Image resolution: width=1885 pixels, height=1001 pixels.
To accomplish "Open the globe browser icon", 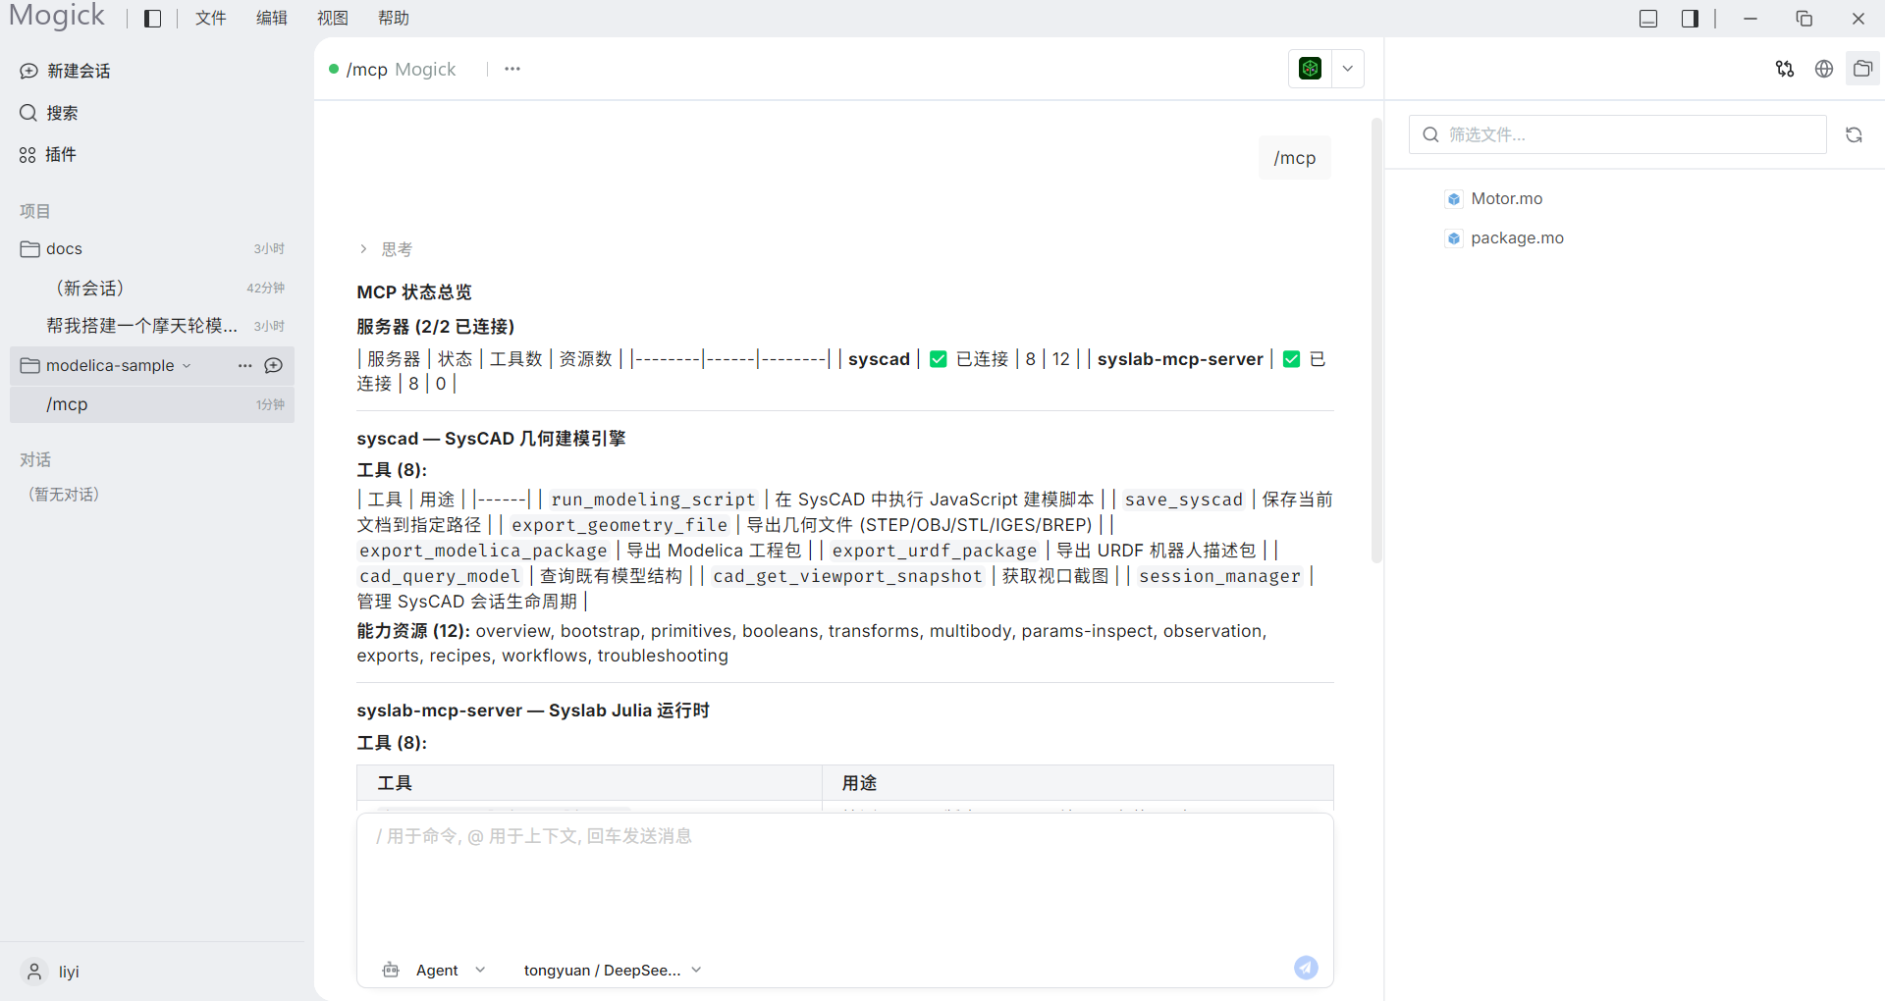I will pyautogui.click(x=1824, y=69).
